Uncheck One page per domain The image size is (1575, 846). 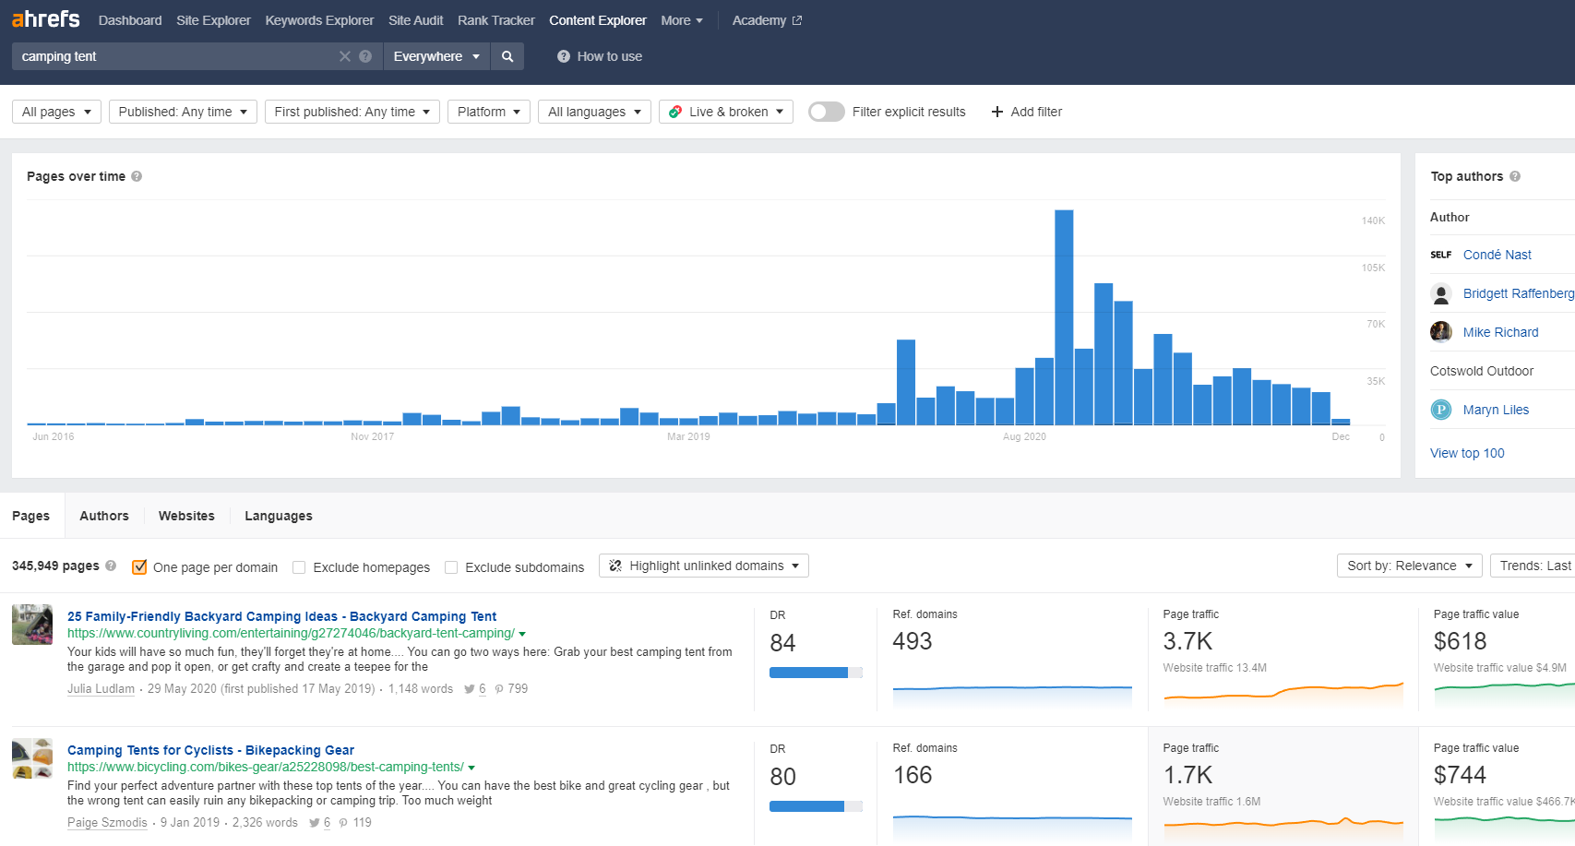click(x=139, y=567)
